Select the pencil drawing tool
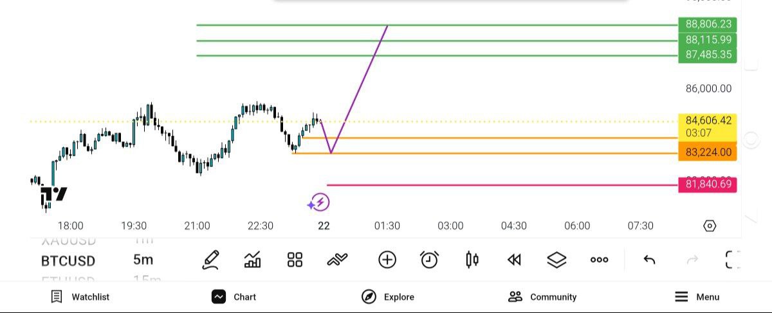 [210, 260]
